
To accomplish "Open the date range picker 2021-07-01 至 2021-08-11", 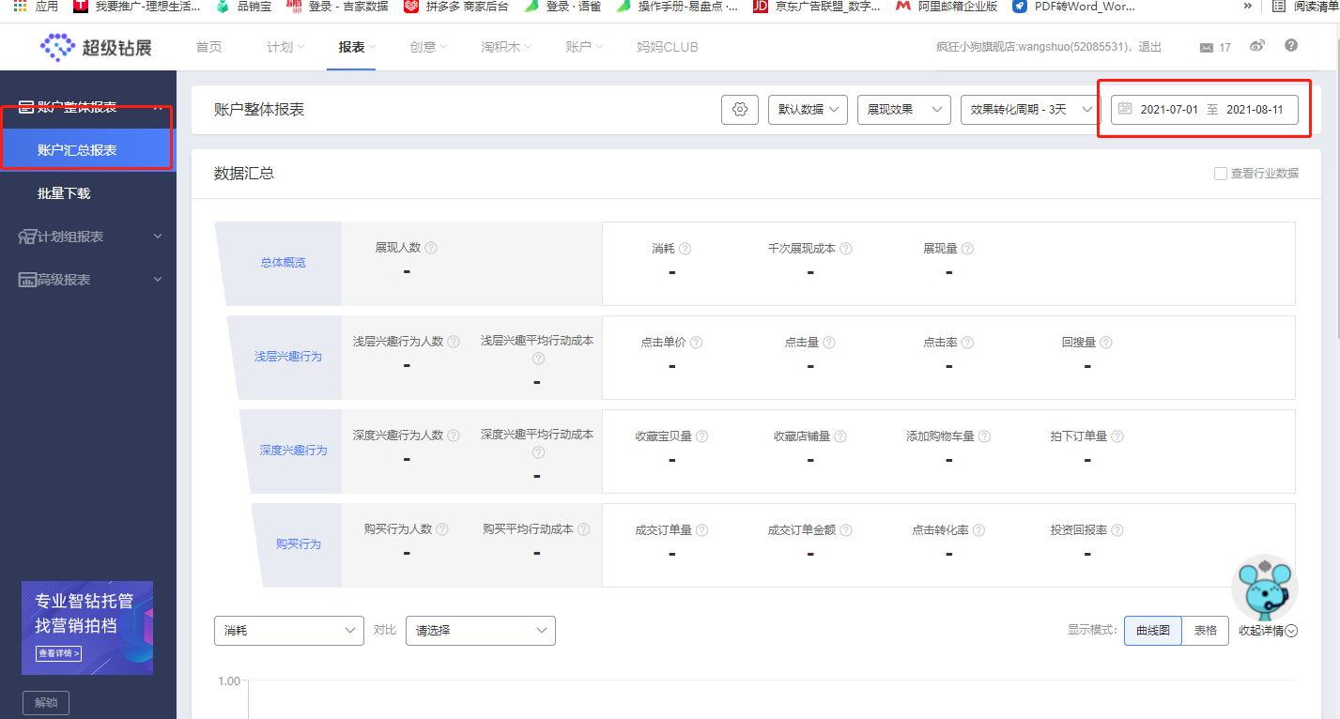I will click(1205, 110).
